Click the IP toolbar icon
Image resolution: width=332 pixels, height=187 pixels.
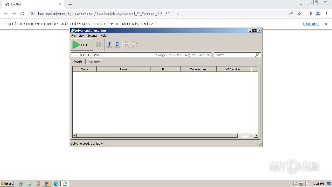click(x=109, y=45)
